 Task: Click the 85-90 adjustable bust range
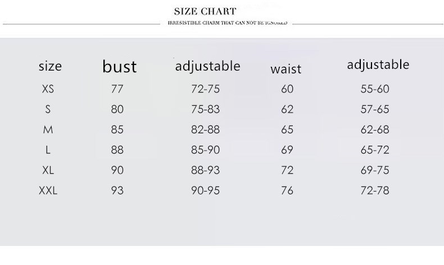[205, 150]
